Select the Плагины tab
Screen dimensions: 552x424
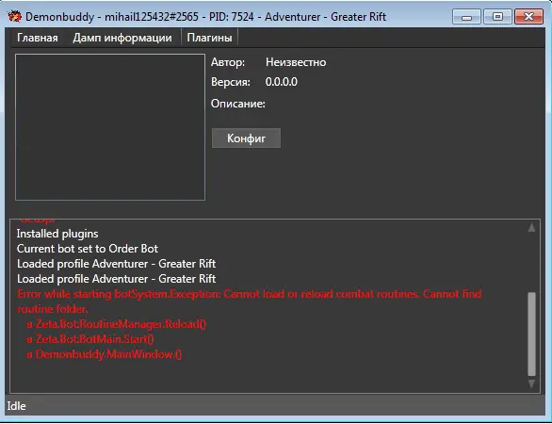tap(209, 38)
